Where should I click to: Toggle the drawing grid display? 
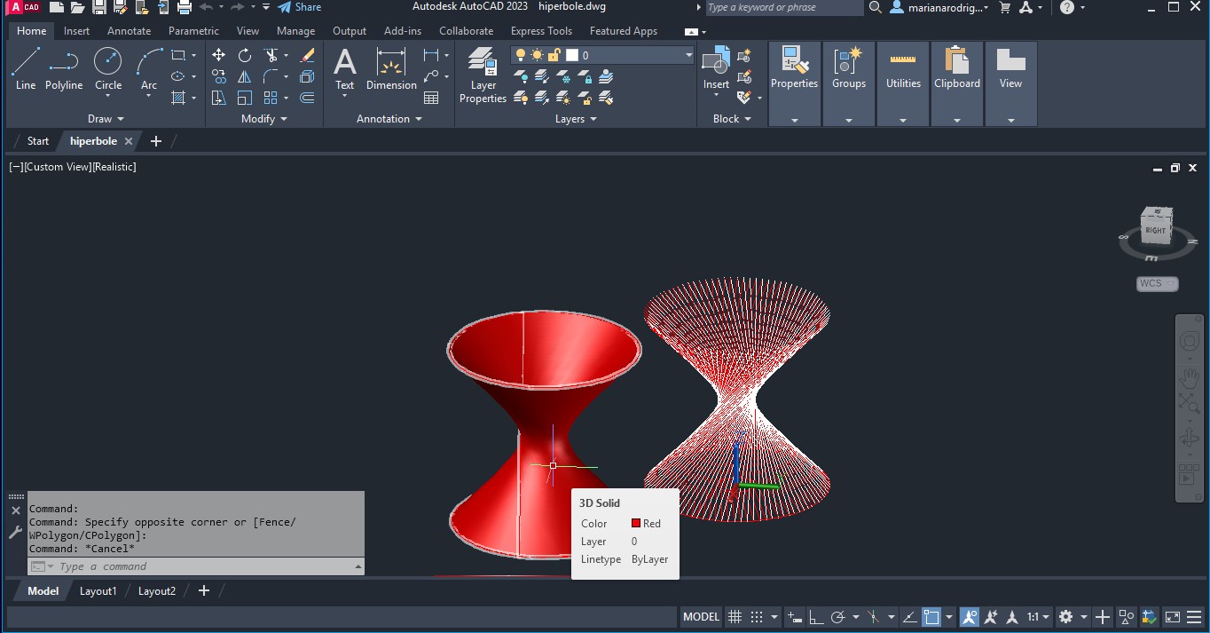[735, 617]
